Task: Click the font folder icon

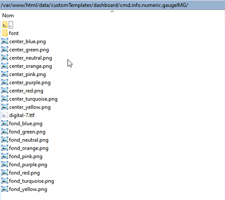Action: (5, 33)
